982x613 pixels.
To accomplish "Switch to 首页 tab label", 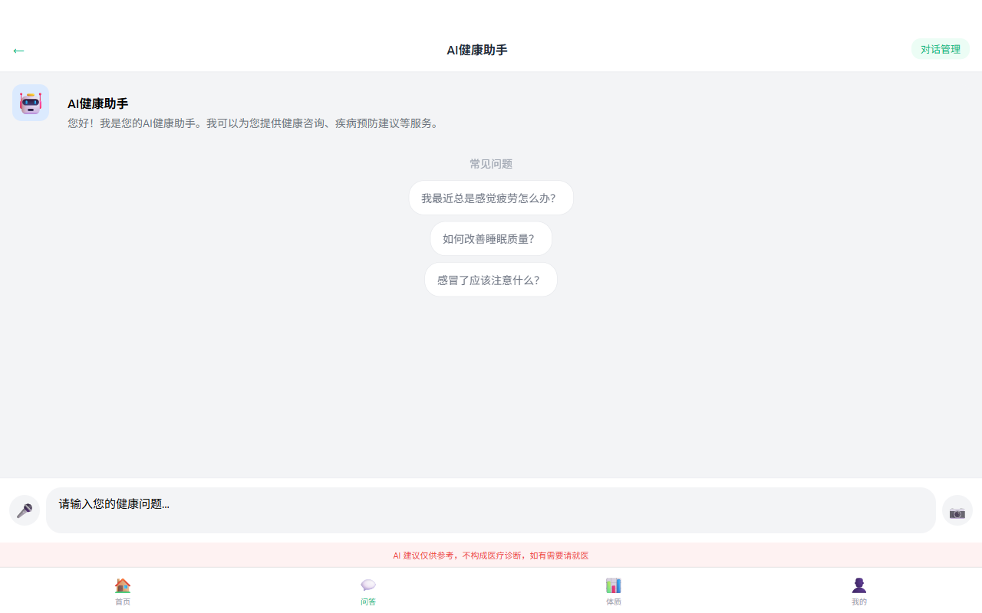I will click(x=123, y=602).
